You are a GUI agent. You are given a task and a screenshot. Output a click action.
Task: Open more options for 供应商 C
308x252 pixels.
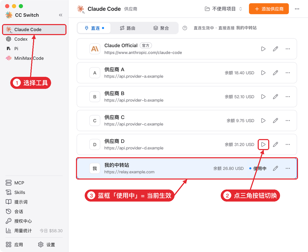pyautogui.click(x=288, y=120)
